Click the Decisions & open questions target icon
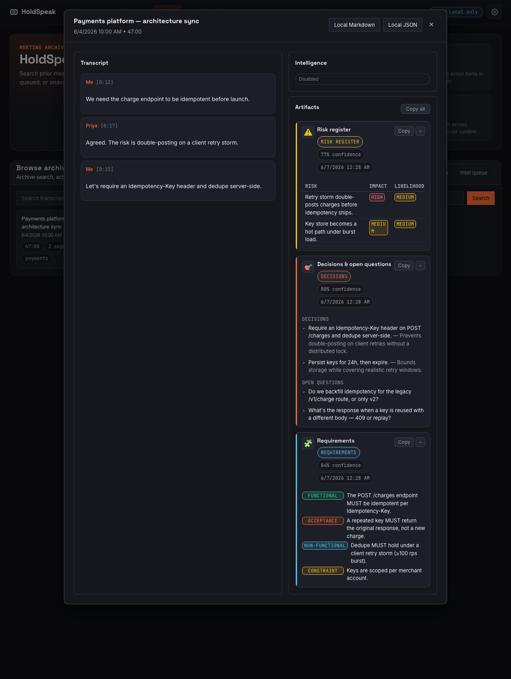The width and height of the screenshot is (511, 679). tap(308, 267)
